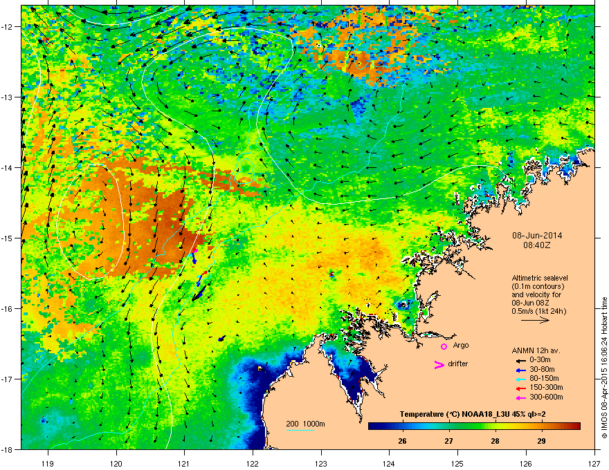609x470 pixels.
Task: Click the '200 1000m' bathymetry label
Action: (x=305, y=424)
